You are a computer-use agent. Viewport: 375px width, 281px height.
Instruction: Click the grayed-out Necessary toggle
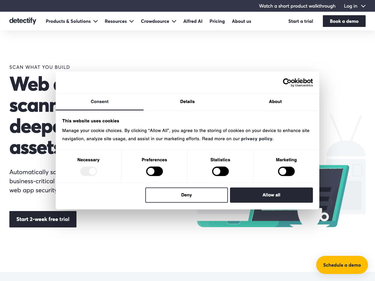pyautogui.click(x=88, y=171)
